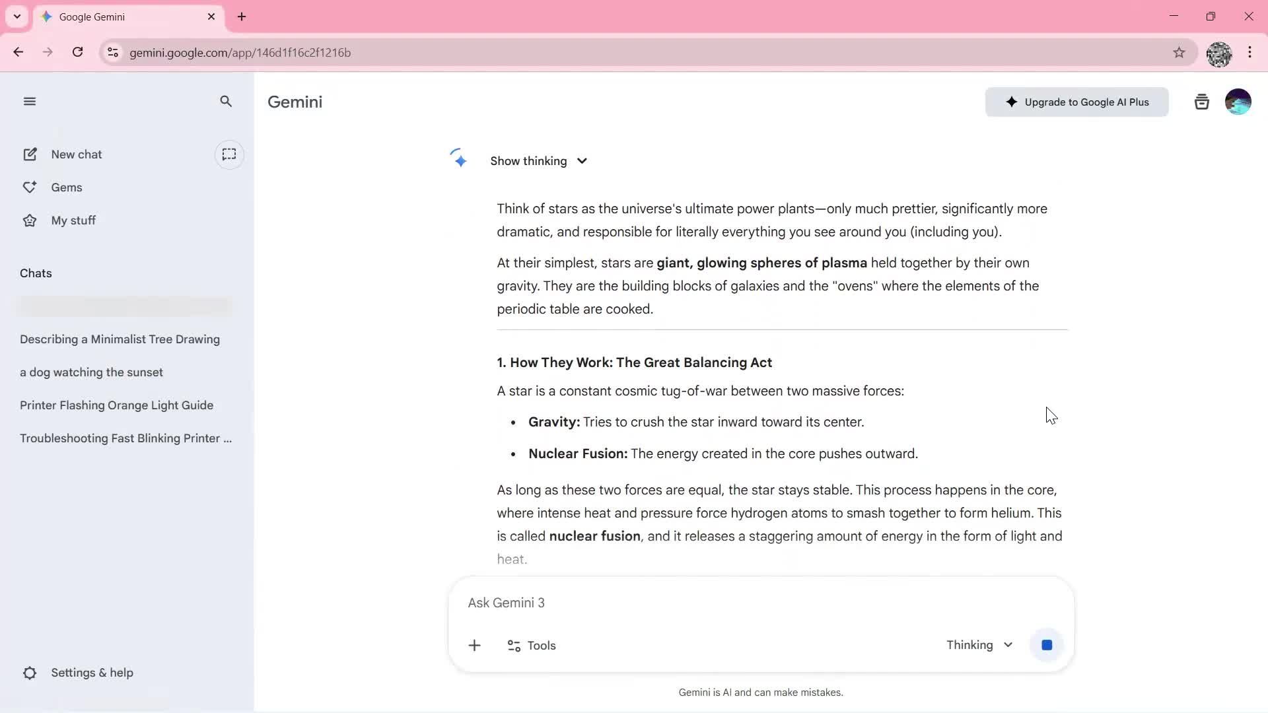
Task: Open Settings & help
Action: coord(91,672)
